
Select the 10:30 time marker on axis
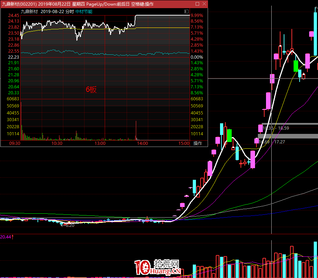(x=57, y=143)
